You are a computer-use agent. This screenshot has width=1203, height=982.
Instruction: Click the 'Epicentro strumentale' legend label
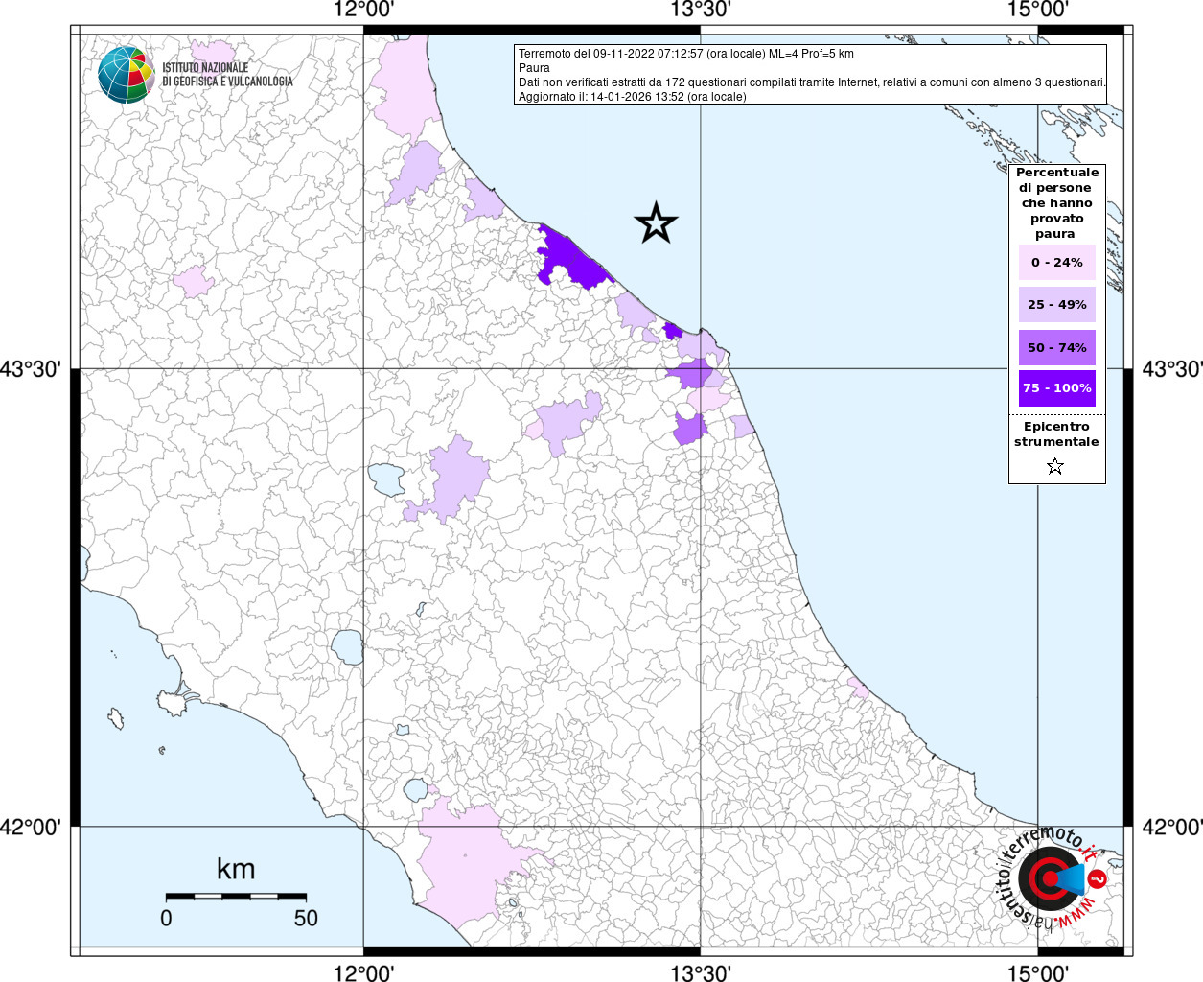point(1056,434)
